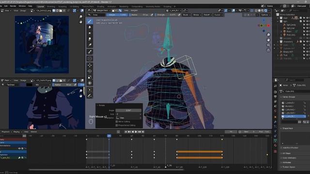Toggle visibility eye of Text object
This screenshot has height=174, width=310.
[308, 55]
